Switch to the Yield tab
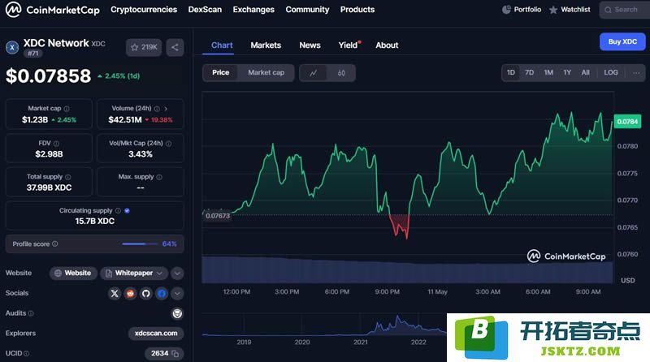The height and width of the screenshot is (362, 650). (x=349, y=45)
